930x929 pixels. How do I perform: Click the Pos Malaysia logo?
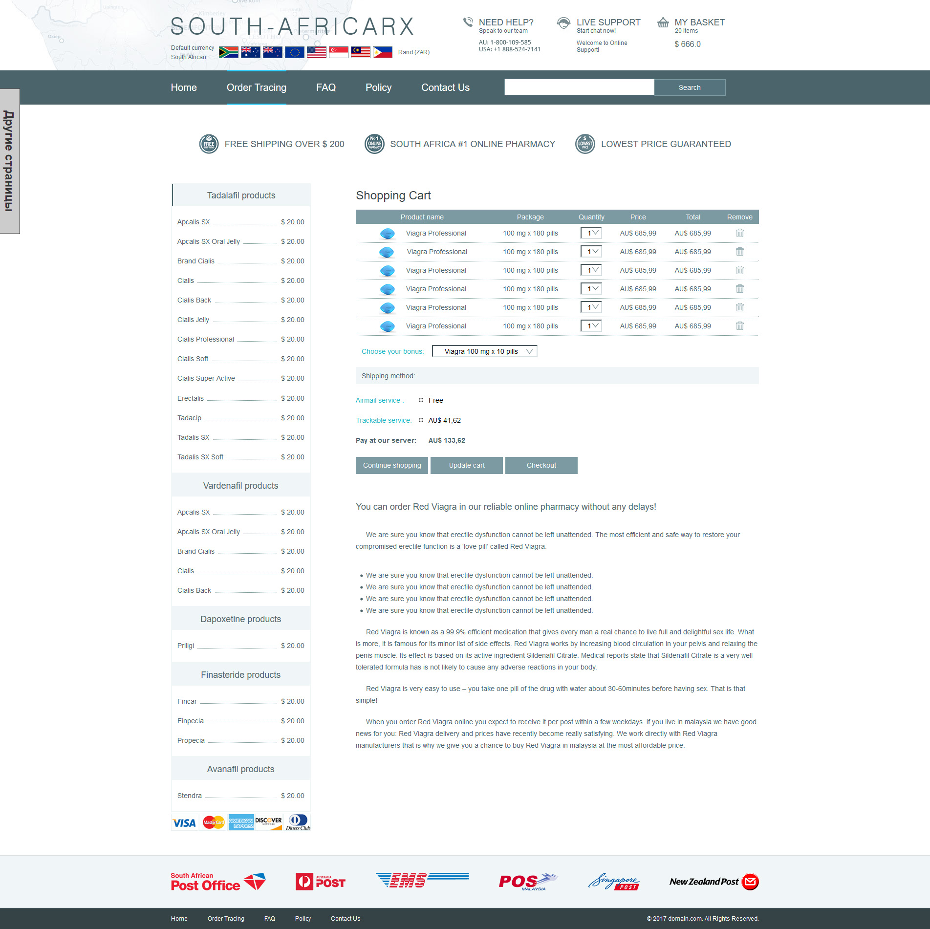click(x=528, y=882)
